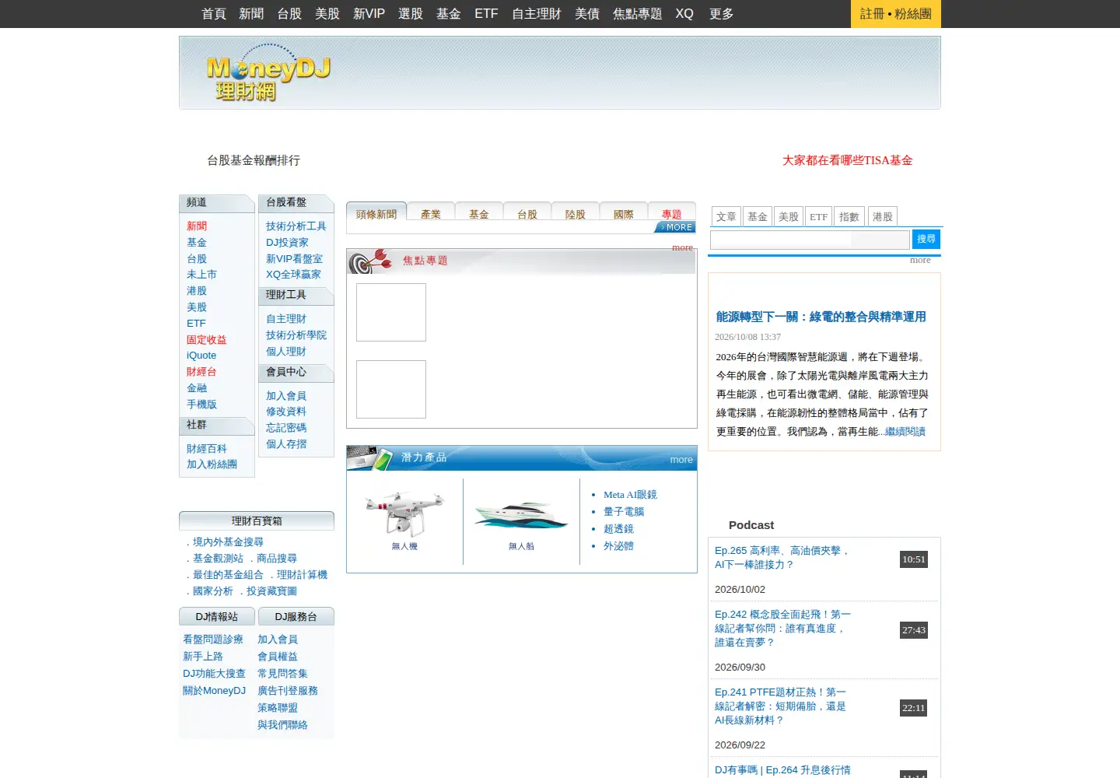Open 理財計算機 in 理財百寶箱
1120x778 pixels.
[302, 575]
